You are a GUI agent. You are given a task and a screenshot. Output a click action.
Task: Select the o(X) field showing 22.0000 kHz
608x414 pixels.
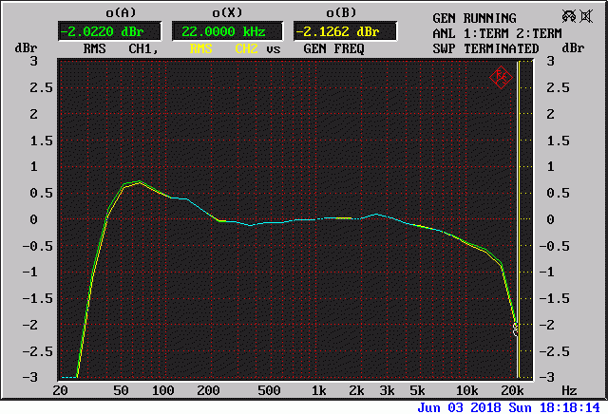(x=227, y=31)
